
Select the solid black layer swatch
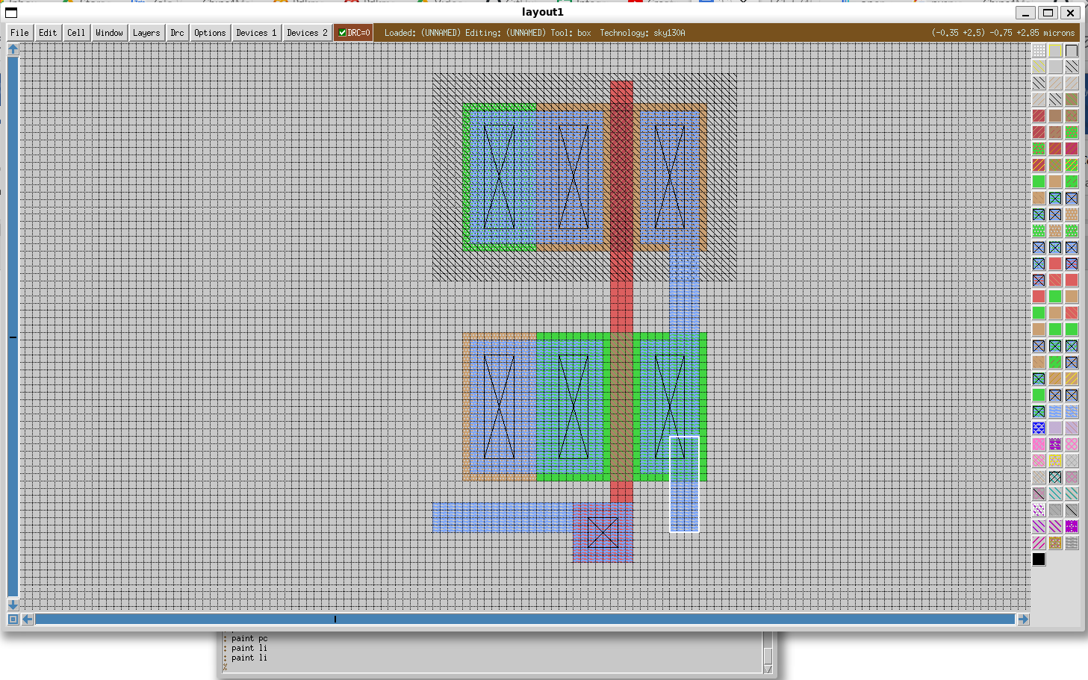[x=1039, y=559]
